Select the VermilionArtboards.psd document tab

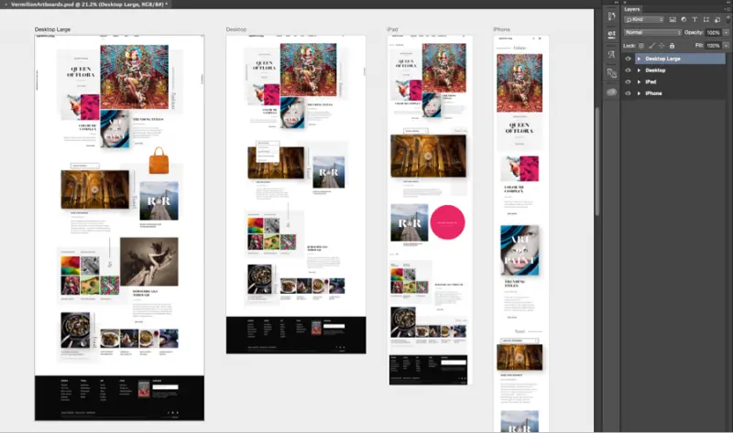coord(86,5)
